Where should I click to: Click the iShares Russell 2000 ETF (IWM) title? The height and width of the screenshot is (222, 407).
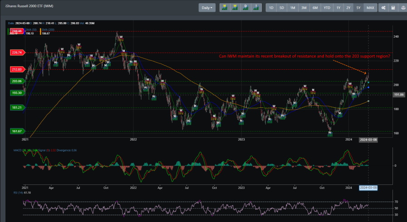tap(29, 6)
